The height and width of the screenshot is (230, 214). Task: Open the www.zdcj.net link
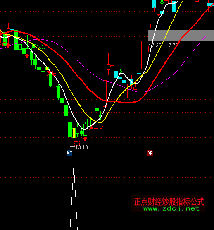[x=171, y=208]
